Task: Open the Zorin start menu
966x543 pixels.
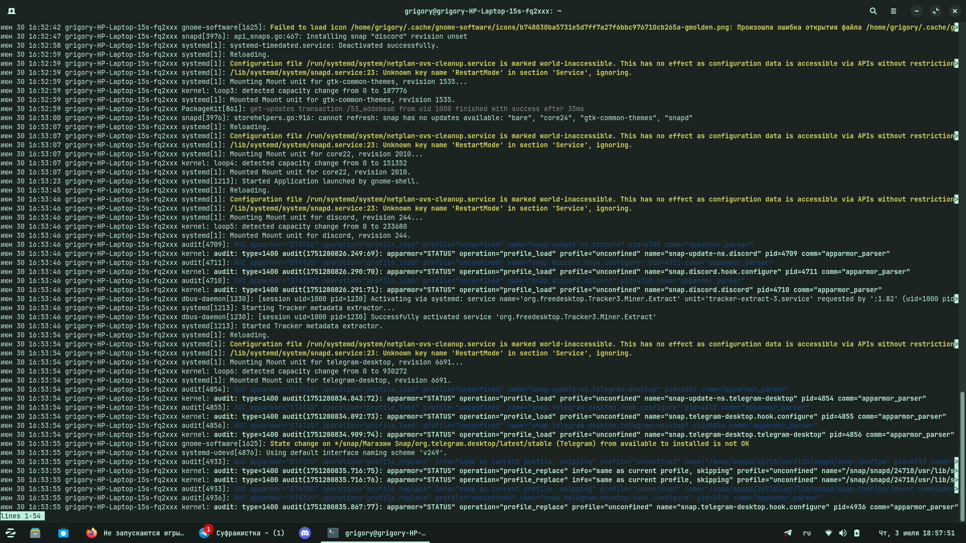Action: pos(11,533)
